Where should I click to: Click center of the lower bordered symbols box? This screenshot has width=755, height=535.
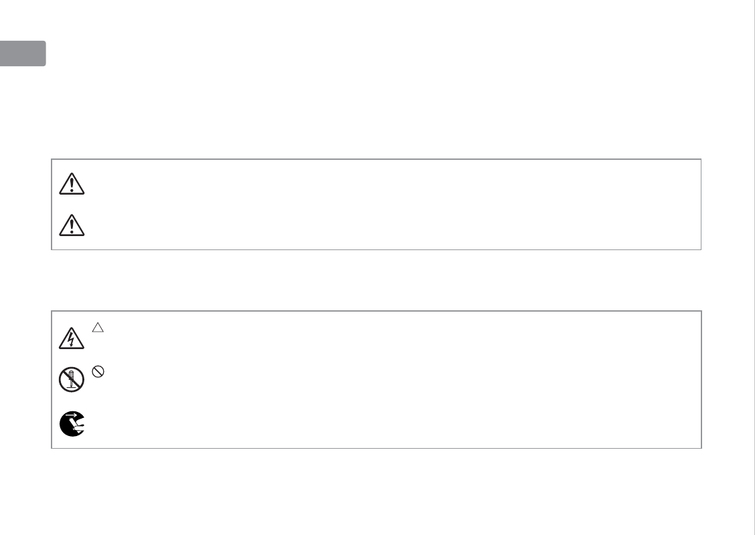376,379
